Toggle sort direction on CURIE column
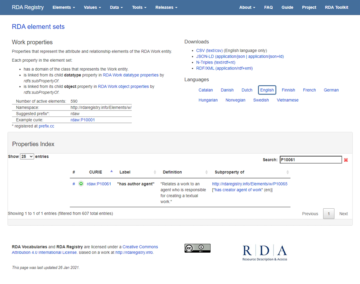The height and width of the screenshot is (284, 360). click(95, 172)
